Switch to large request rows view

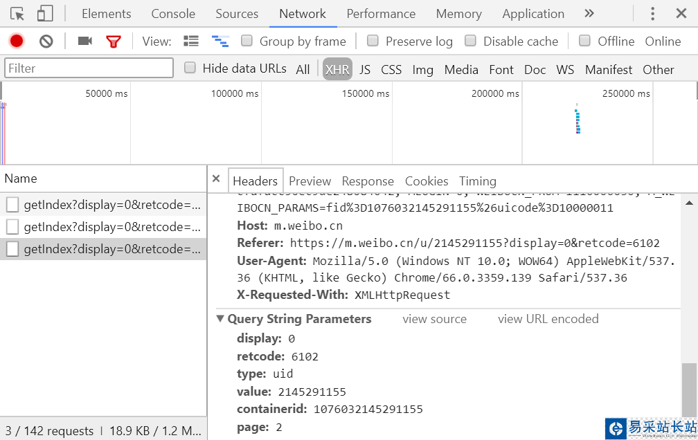pyautogui.click(x=191, y=42)
